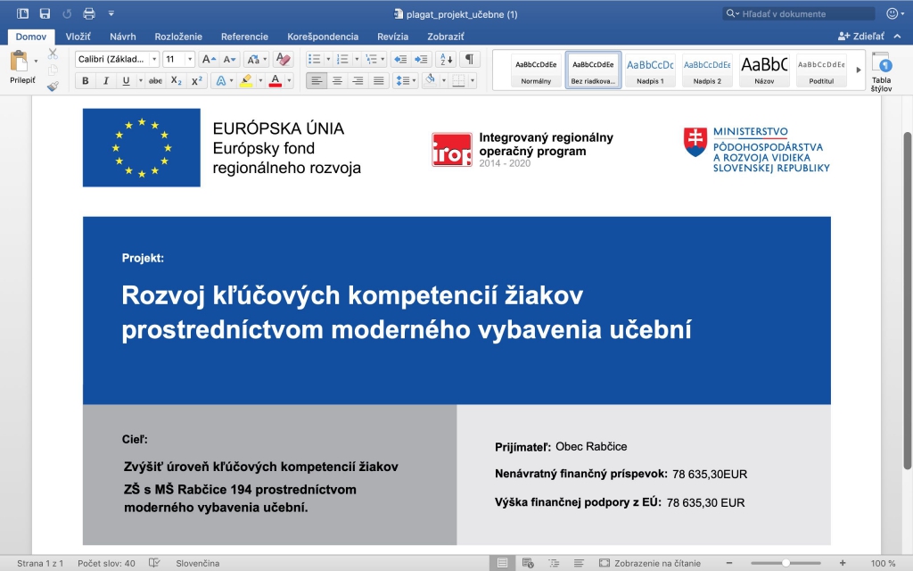Insert a numbered list
Viewport: 913px width, 571px height.
click(x=342, y=60)
